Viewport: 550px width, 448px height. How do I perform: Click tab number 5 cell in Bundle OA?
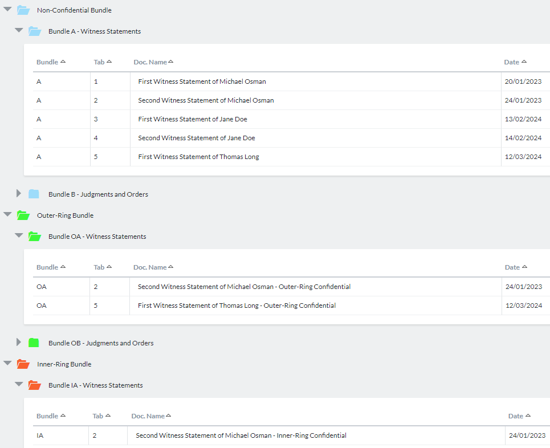109,306
